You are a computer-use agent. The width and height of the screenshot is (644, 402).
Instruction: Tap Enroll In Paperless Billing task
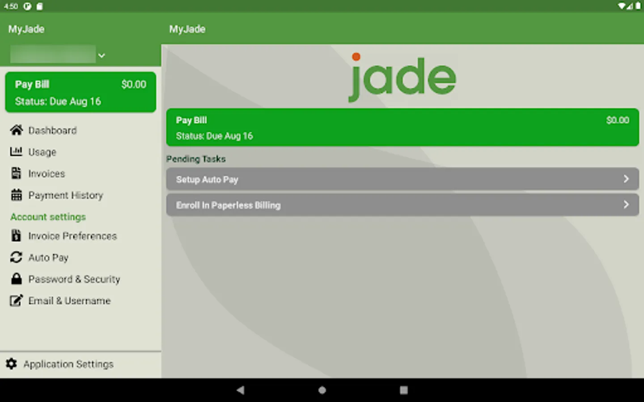[x=402, y=205]
